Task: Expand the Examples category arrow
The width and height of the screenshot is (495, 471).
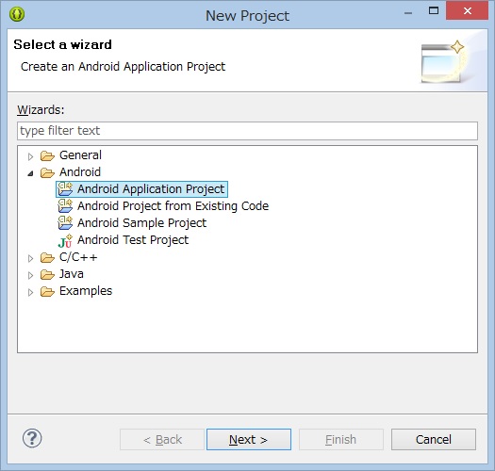Action: (30, 292)
